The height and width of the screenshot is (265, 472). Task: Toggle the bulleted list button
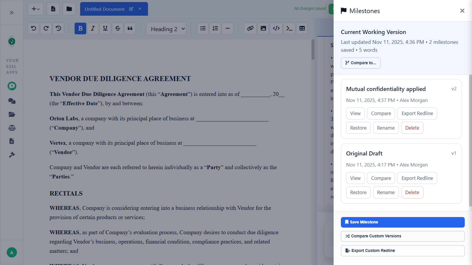pyautogui.click(x=203, y=28)
